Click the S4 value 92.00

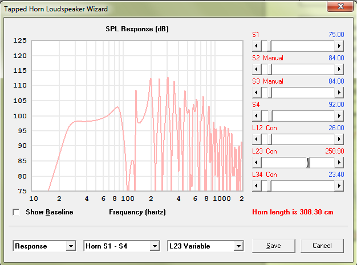pyautogui.click(x=336, y=105)
